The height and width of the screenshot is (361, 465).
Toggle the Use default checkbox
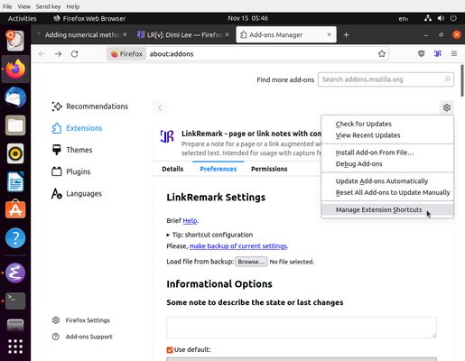click(170, 350)
